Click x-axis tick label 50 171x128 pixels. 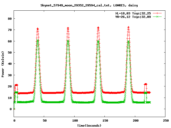45,121
